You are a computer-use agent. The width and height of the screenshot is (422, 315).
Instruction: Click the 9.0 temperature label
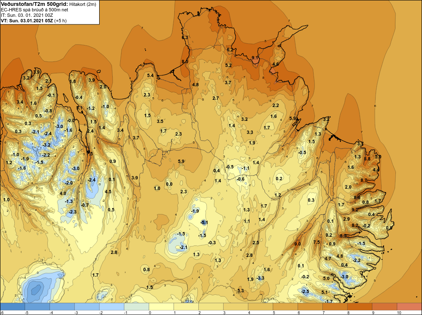click(x=298, y=244)
